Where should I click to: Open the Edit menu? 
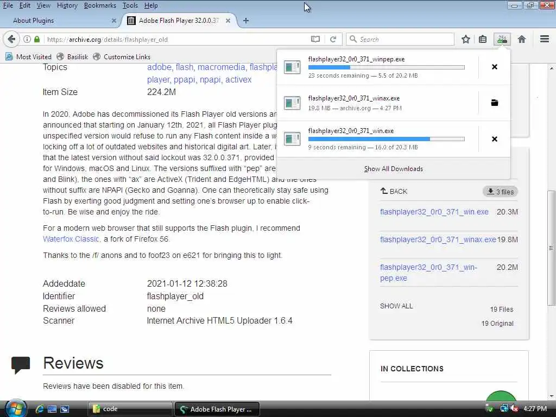pyautogui.click(x=24, y=5)
